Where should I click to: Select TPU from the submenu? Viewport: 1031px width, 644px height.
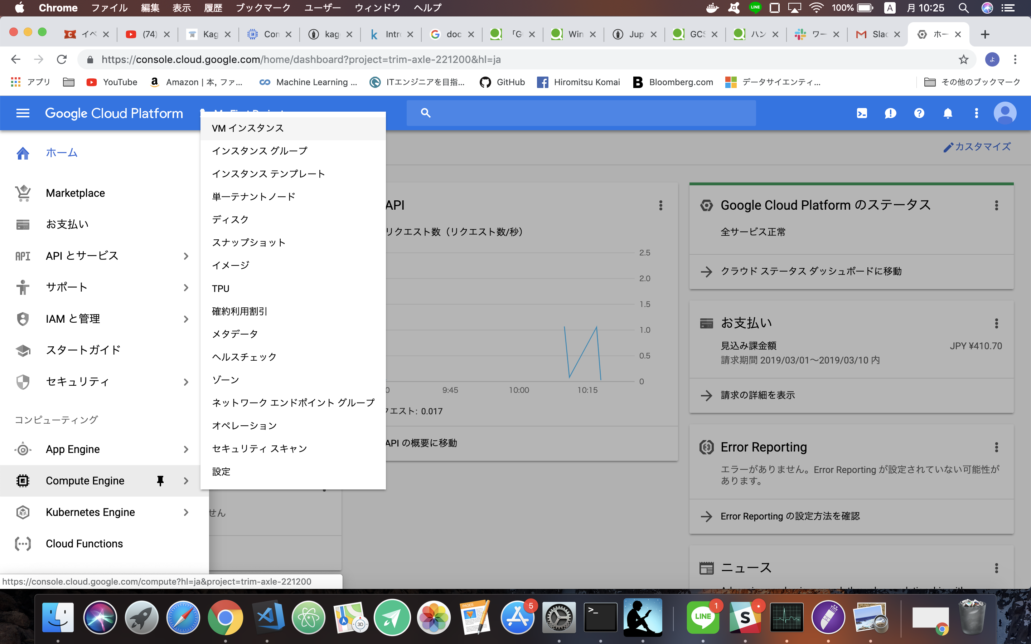pos(293,288)
